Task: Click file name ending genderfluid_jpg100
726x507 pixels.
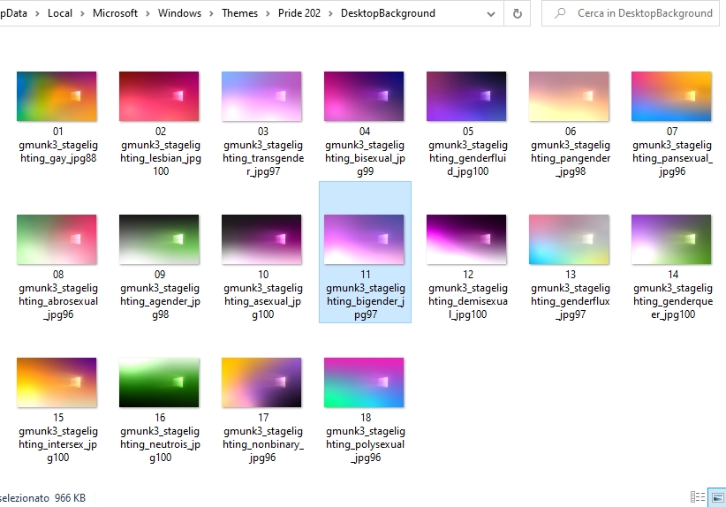Action: coord(467,151)
